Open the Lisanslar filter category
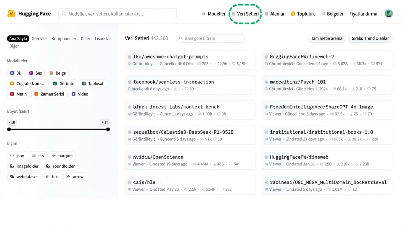 pos(103,38)
